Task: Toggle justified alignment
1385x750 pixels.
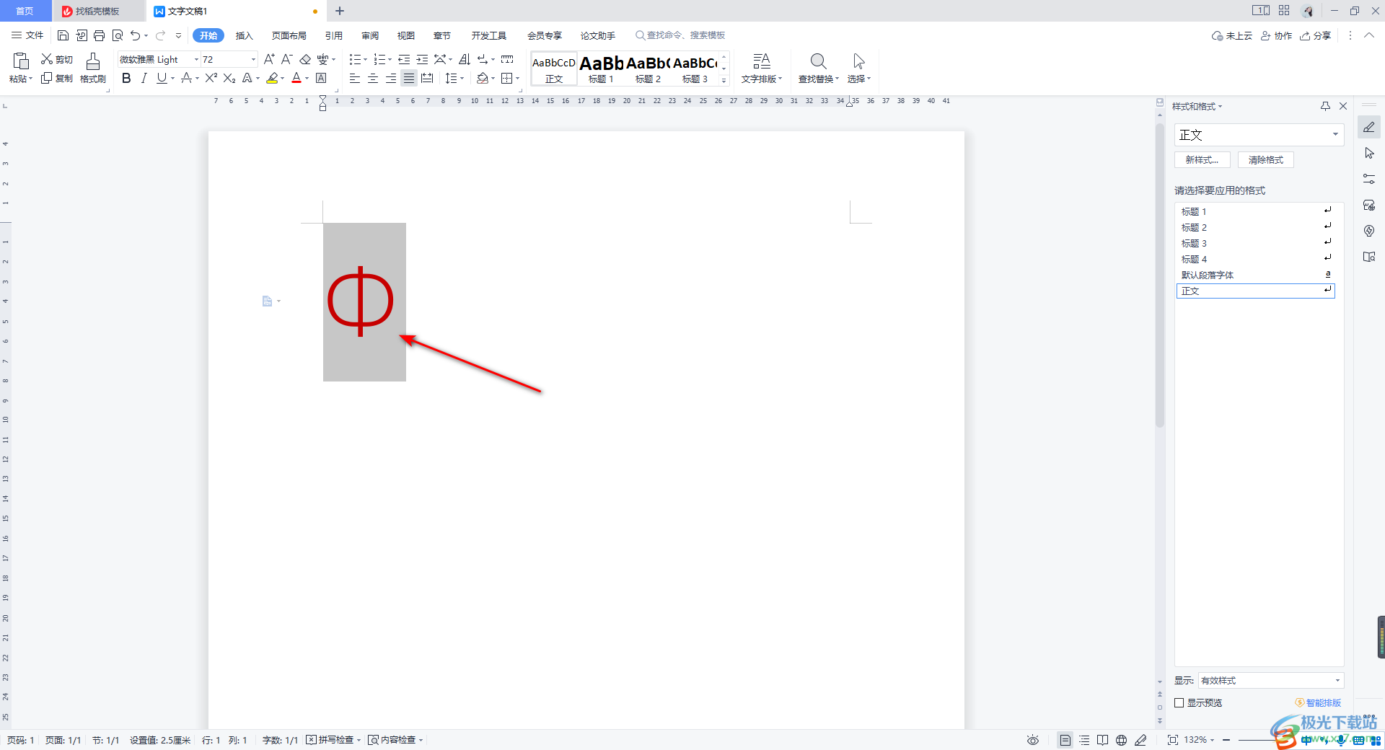Action: 409,78
